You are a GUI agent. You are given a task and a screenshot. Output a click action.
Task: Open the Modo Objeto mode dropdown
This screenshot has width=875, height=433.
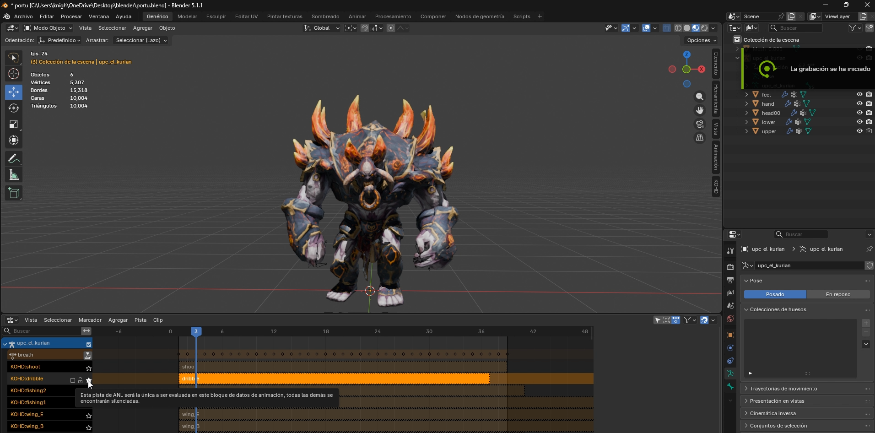(x=49, y=28)
